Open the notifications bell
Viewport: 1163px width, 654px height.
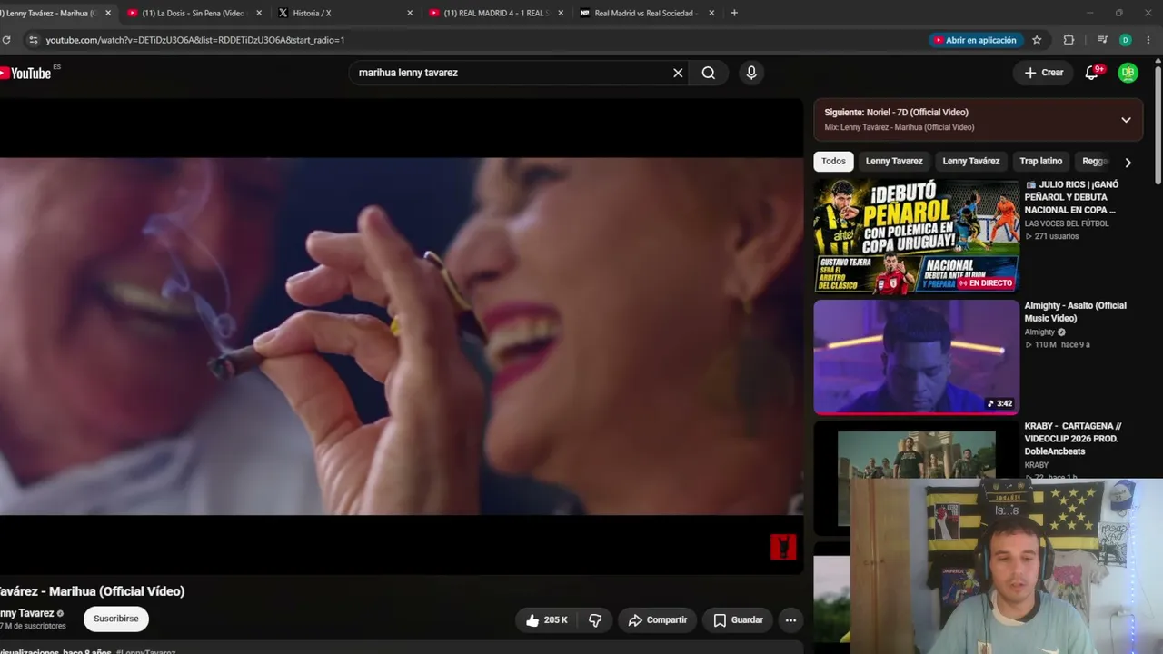tap(1092, 73)
